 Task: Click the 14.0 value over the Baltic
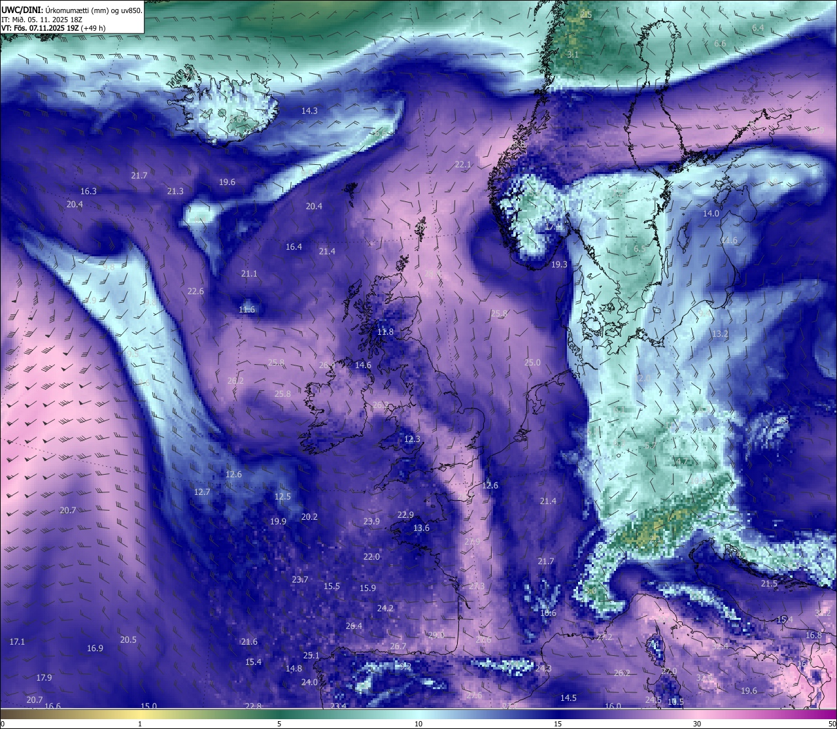tap(711, 214)
